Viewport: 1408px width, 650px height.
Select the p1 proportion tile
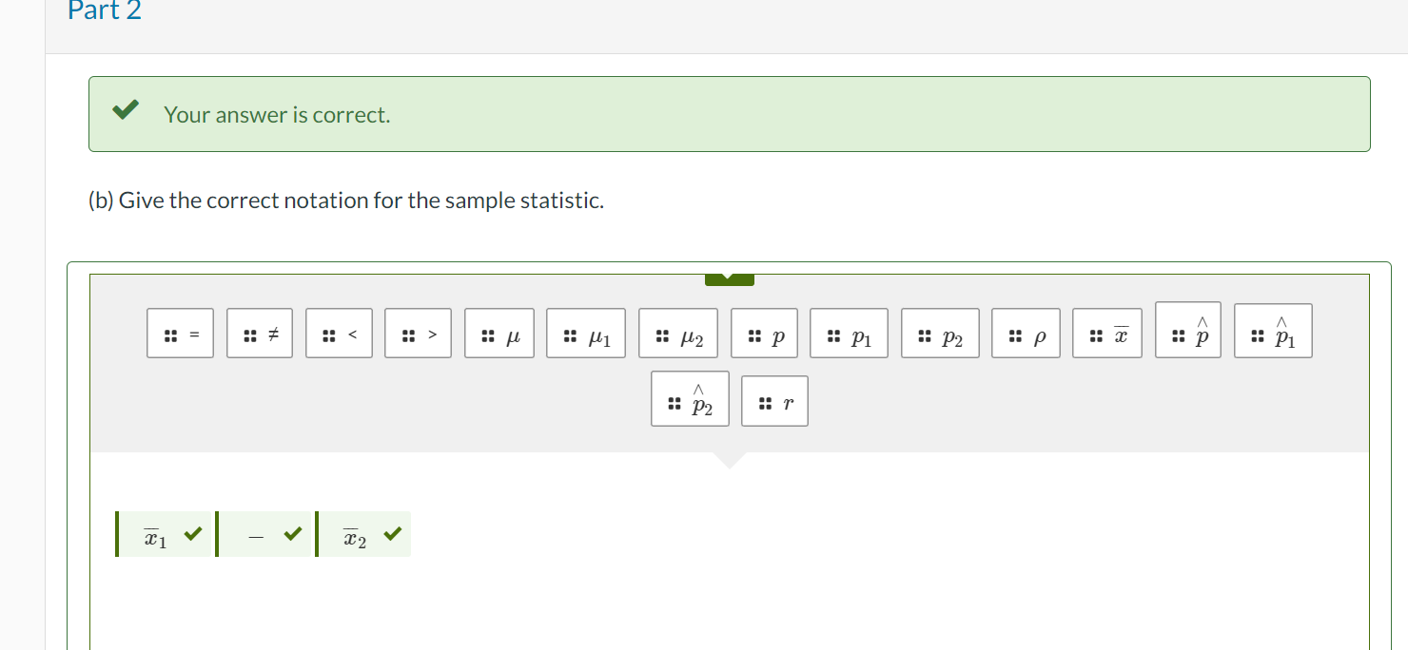[848, 334]
